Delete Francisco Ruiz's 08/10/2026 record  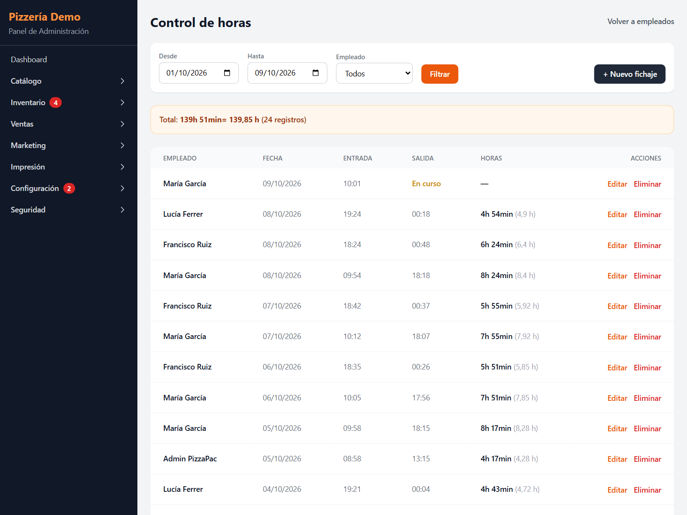click(x=647, y=245)
